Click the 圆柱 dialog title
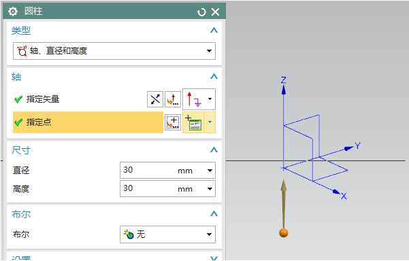This screenshot has height=261, width=409. pyautogui.click(x=33, y=11)
